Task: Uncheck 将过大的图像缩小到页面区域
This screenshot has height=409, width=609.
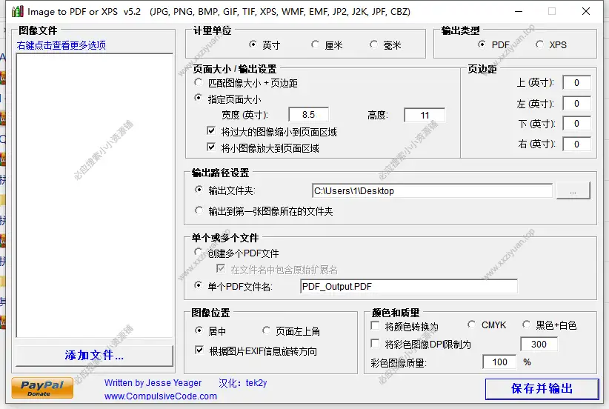Action: [212, 132]
